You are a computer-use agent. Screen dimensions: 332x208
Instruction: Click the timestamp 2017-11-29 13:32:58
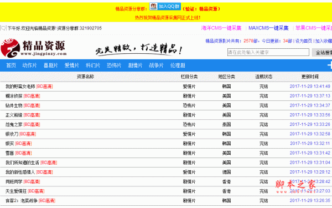pos(310,134)
